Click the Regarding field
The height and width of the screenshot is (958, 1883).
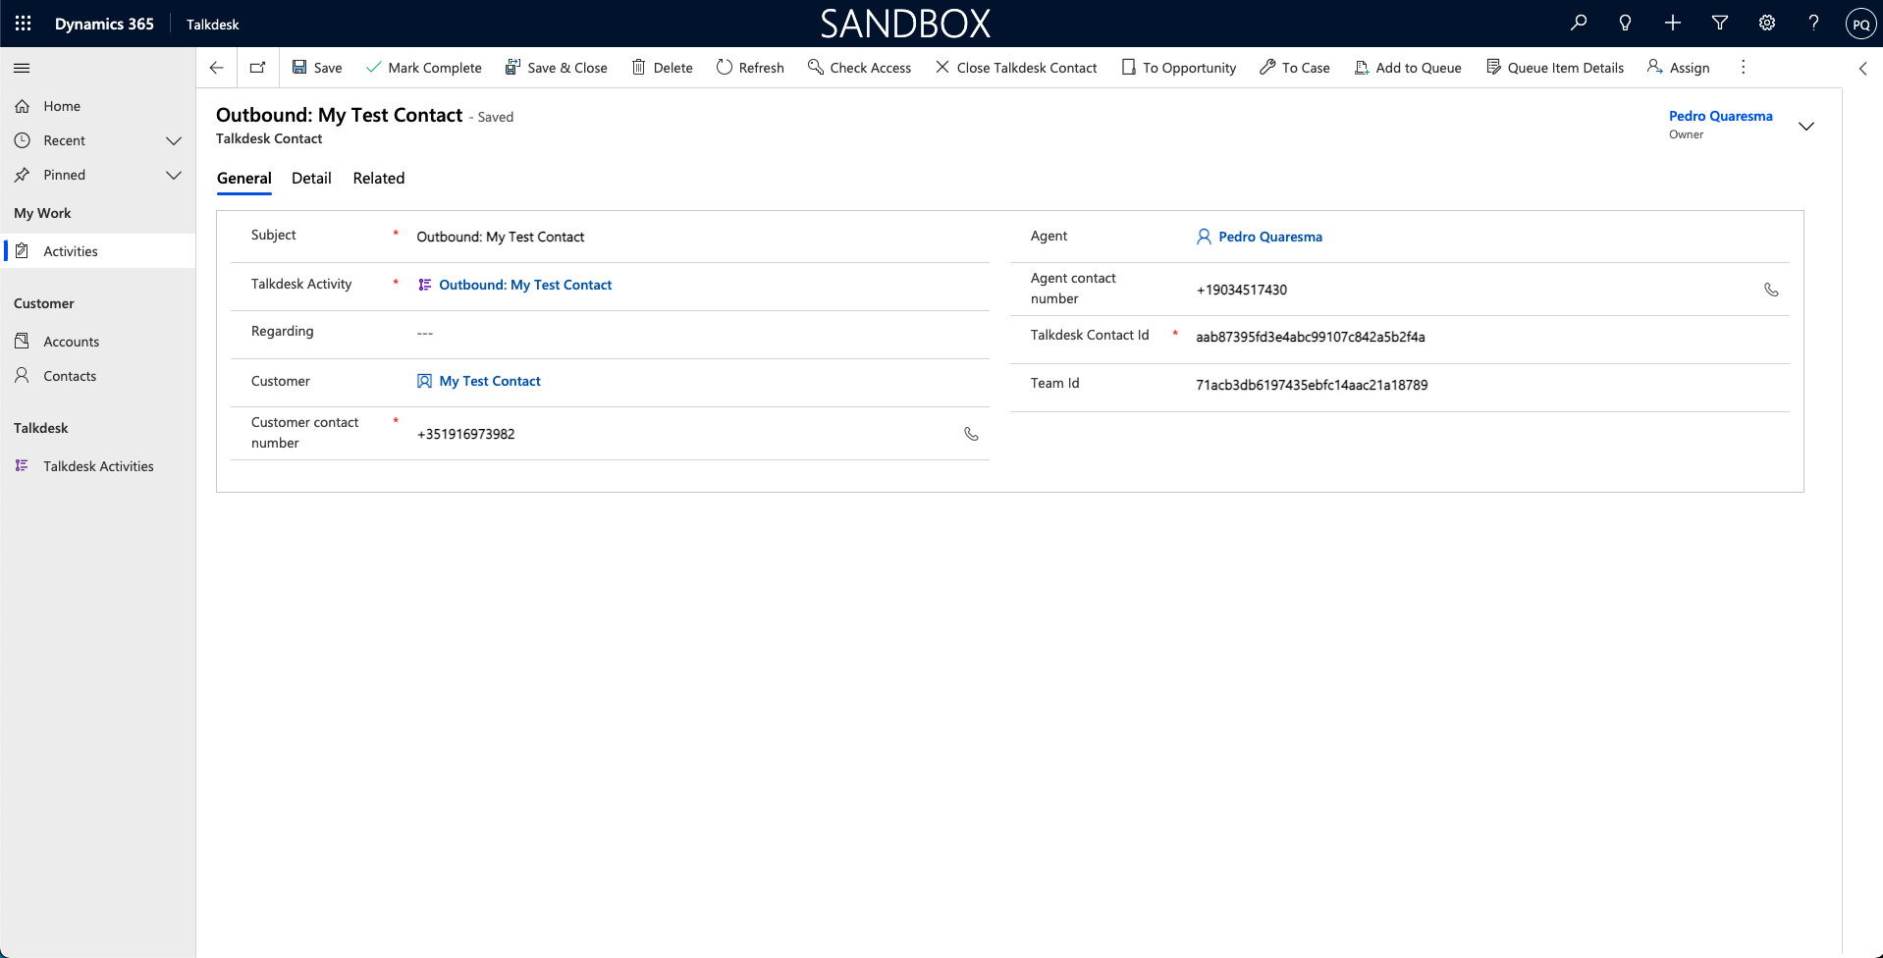[699, 333]
